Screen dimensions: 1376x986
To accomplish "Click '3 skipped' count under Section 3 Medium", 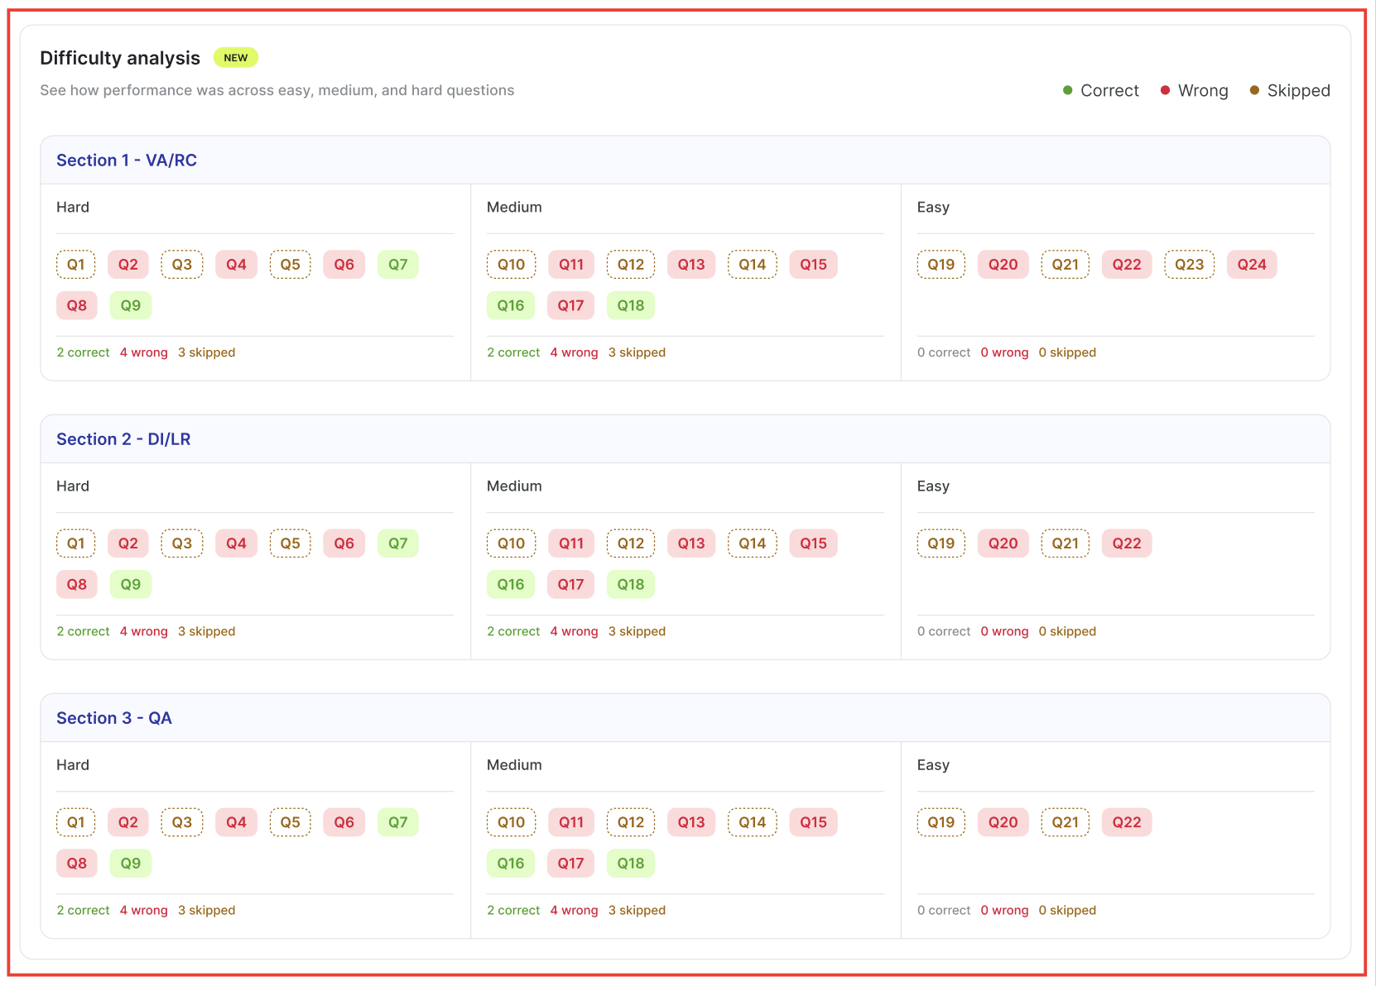I will coord(637,910).
